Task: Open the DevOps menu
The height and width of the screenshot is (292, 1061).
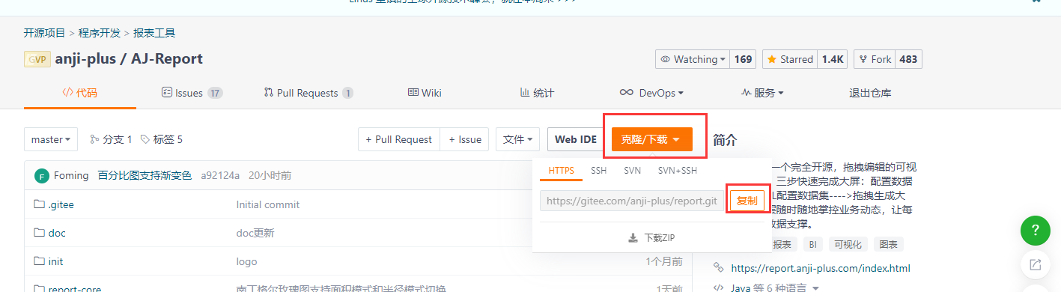Action: point(651,93)
